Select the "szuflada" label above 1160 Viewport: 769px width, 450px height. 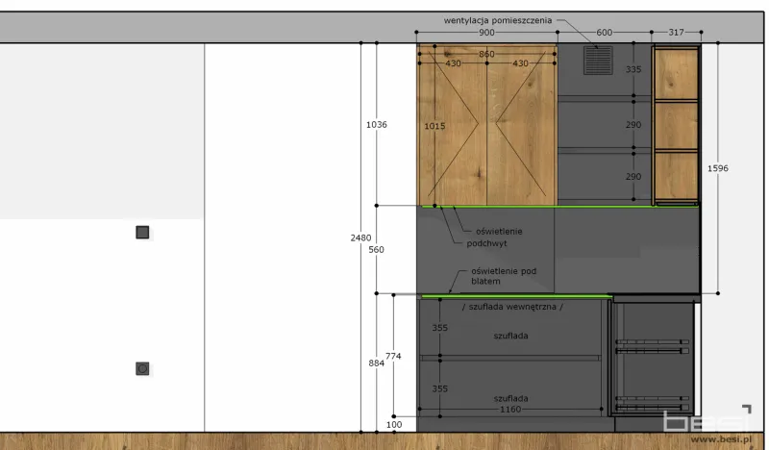point(510,398)
